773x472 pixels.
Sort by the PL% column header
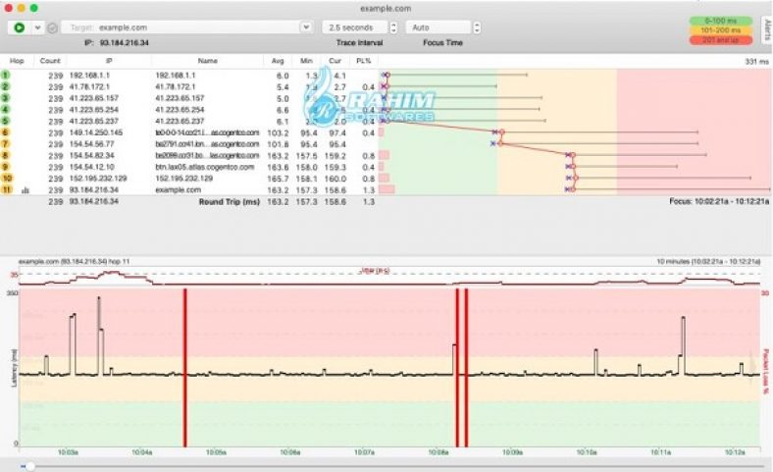pyautogui.click(x=363, y=61)
